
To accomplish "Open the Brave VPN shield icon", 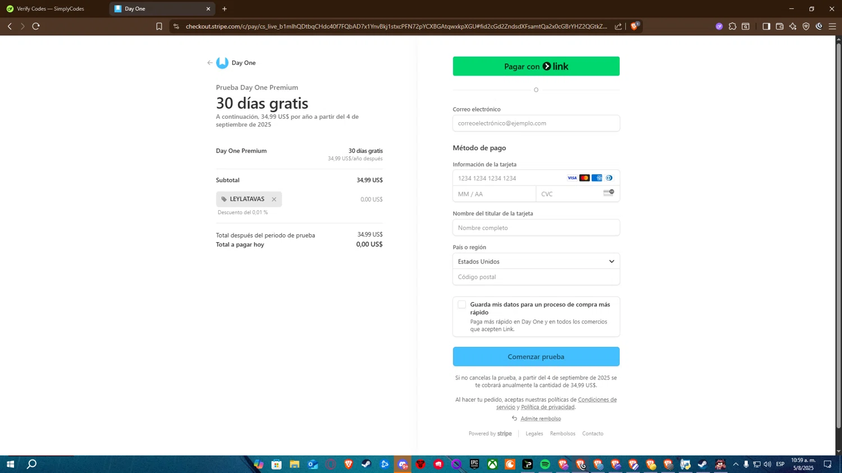I will (x=806, y=26).
